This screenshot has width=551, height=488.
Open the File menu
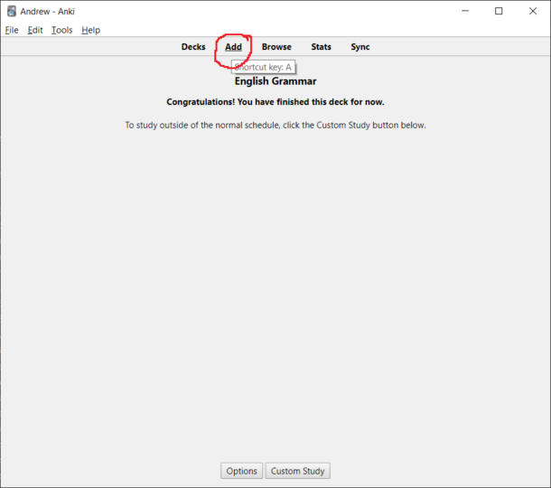click(x=12, y=30)
